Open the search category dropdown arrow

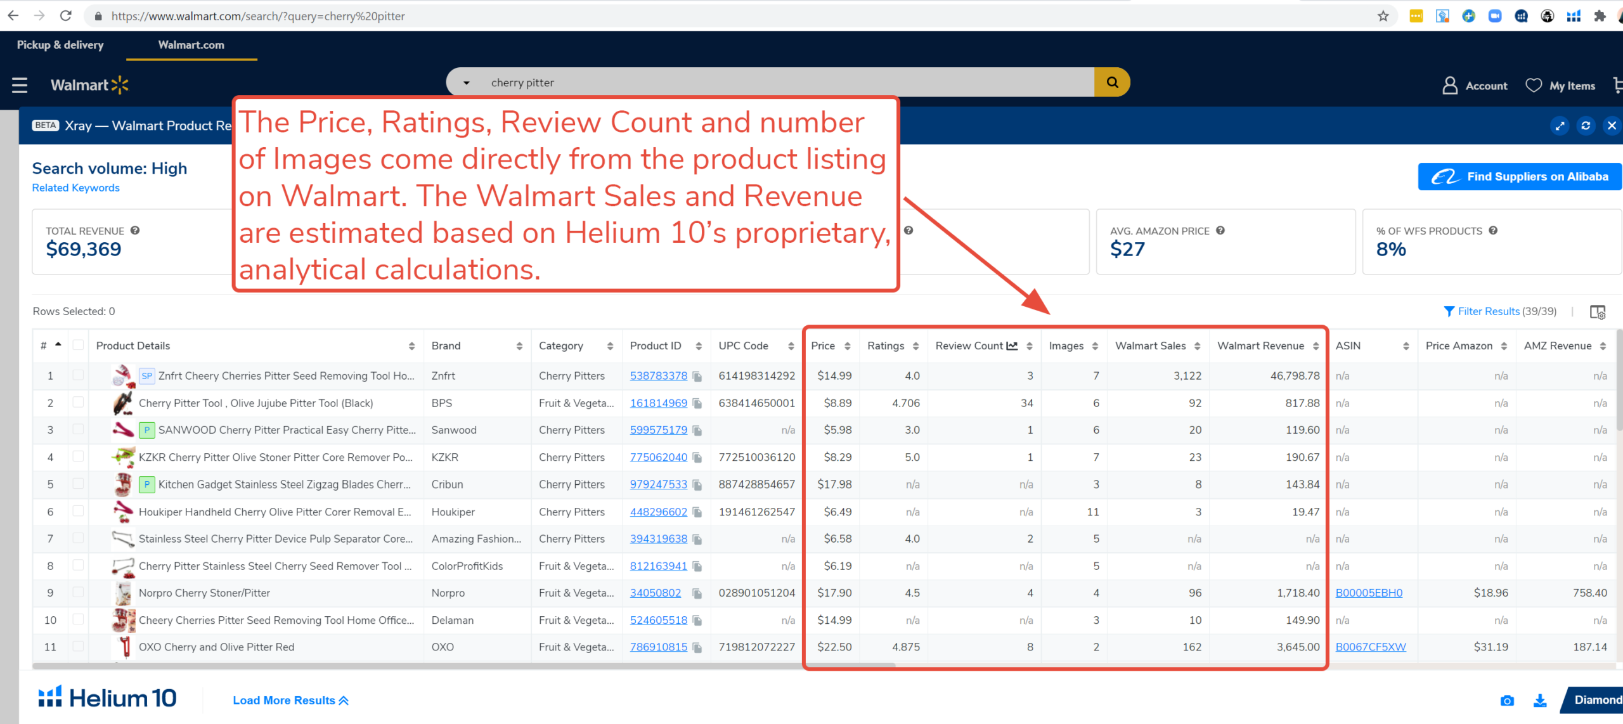click(467, 83)
